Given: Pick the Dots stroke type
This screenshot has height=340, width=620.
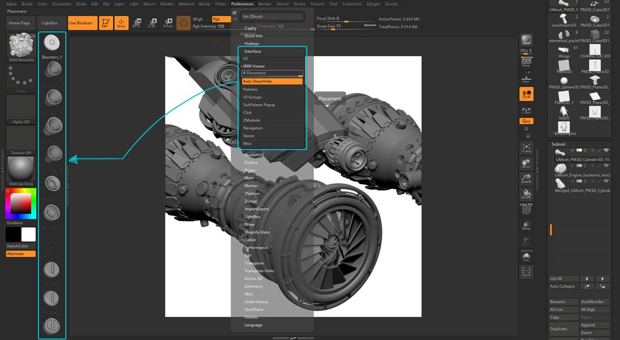Looking at the screenshot, I should pos(21,79).
